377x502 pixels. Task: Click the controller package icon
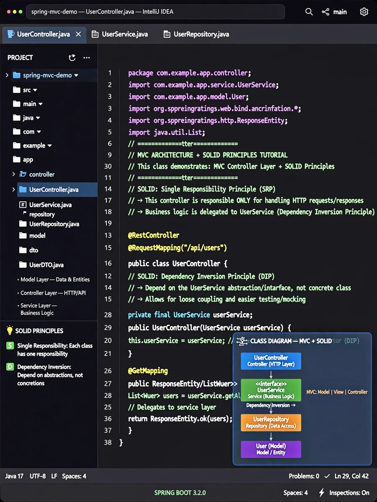(23, 174)
